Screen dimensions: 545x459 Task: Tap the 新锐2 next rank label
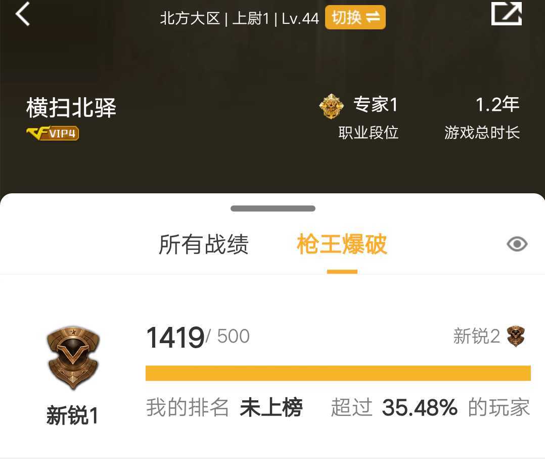click(477, 336)
